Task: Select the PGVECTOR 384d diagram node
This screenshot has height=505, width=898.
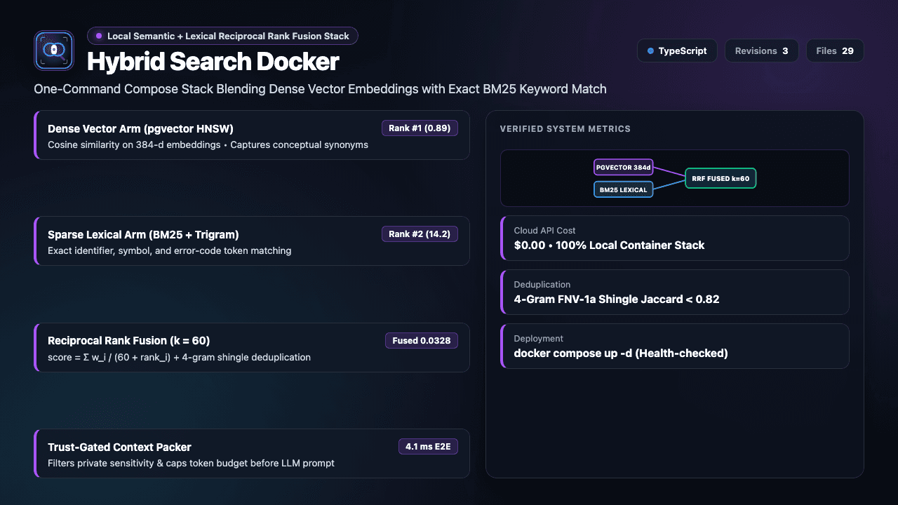Action: pos(624,168)
